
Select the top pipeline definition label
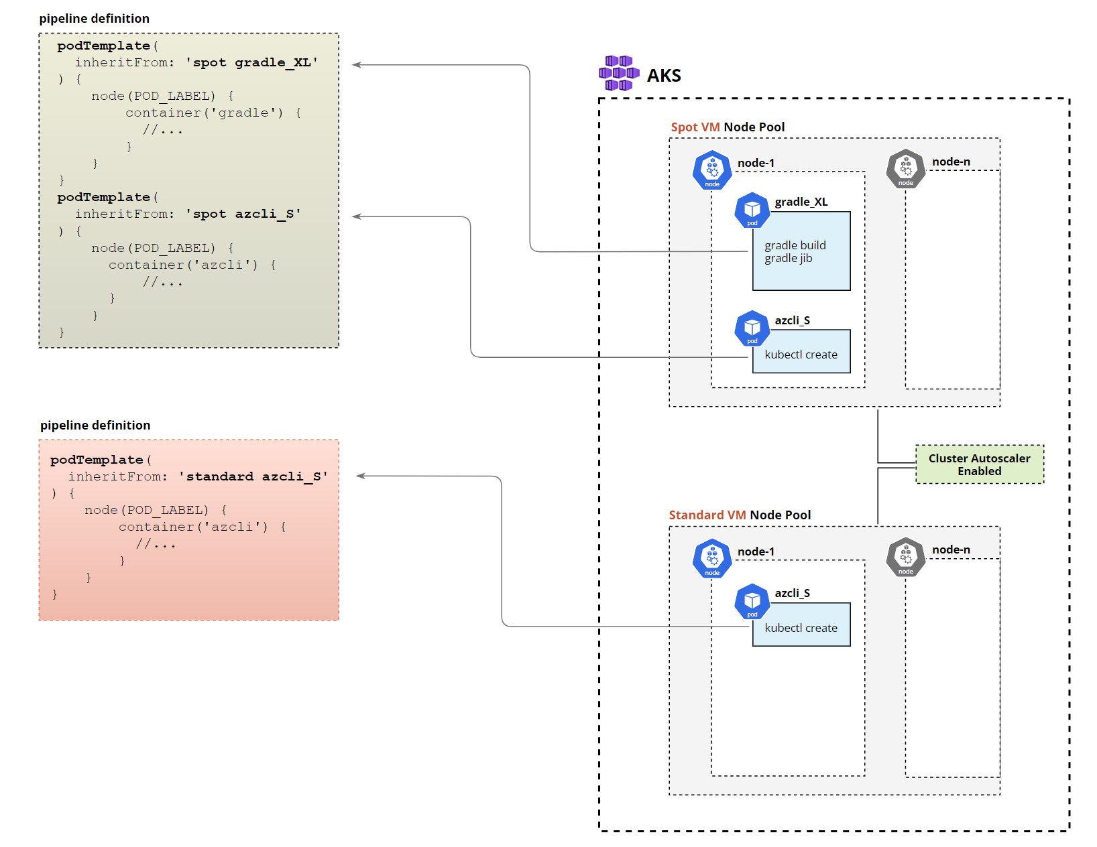95,19
